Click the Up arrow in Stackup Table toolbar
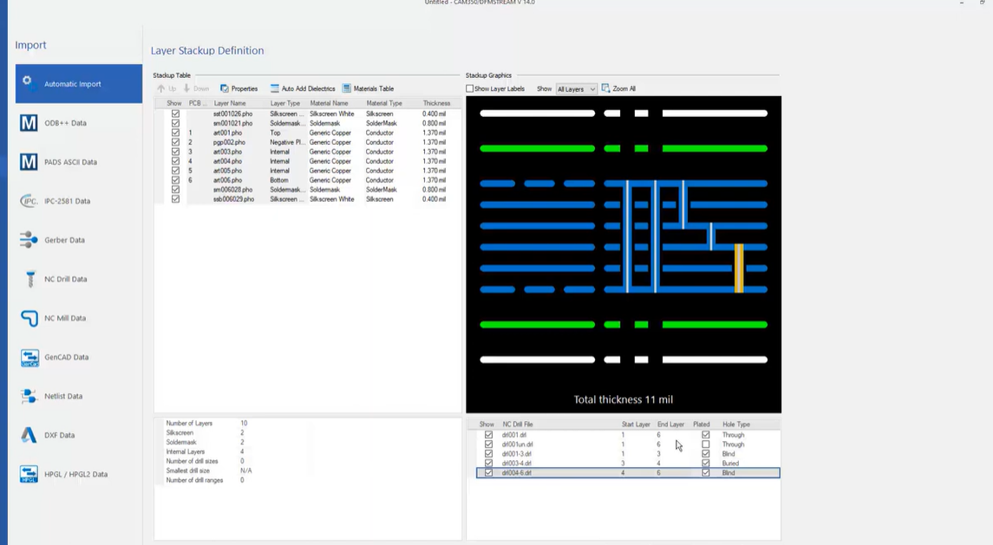Viewport: 993px width, 545px height. point(160,88)
